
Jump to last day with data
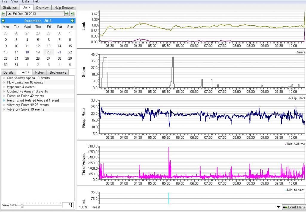pyautogui.click(x=73, y=14)
